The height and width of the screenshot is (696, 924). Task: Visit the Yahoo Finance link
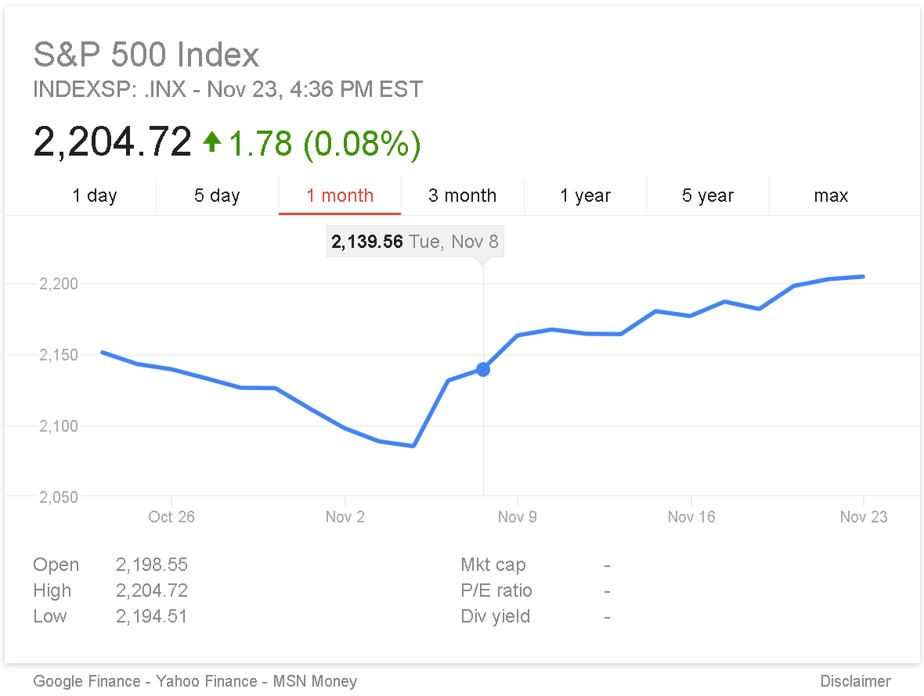[x=207, y=681]
